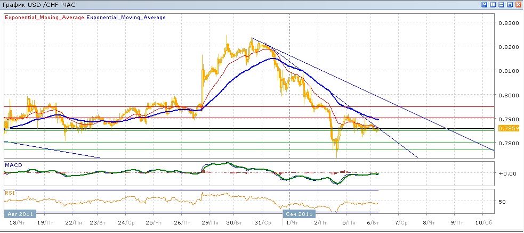Select the RSI indicator label

click(9, 192)
